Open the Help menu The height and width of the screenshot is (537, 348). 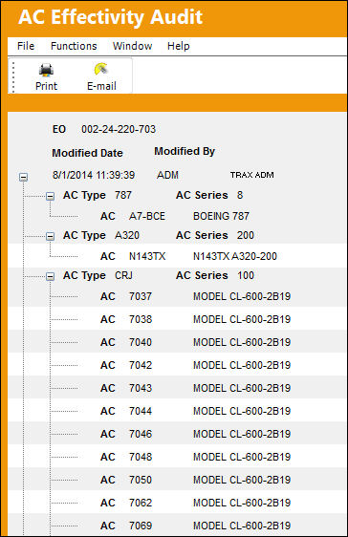click(178, 46)
